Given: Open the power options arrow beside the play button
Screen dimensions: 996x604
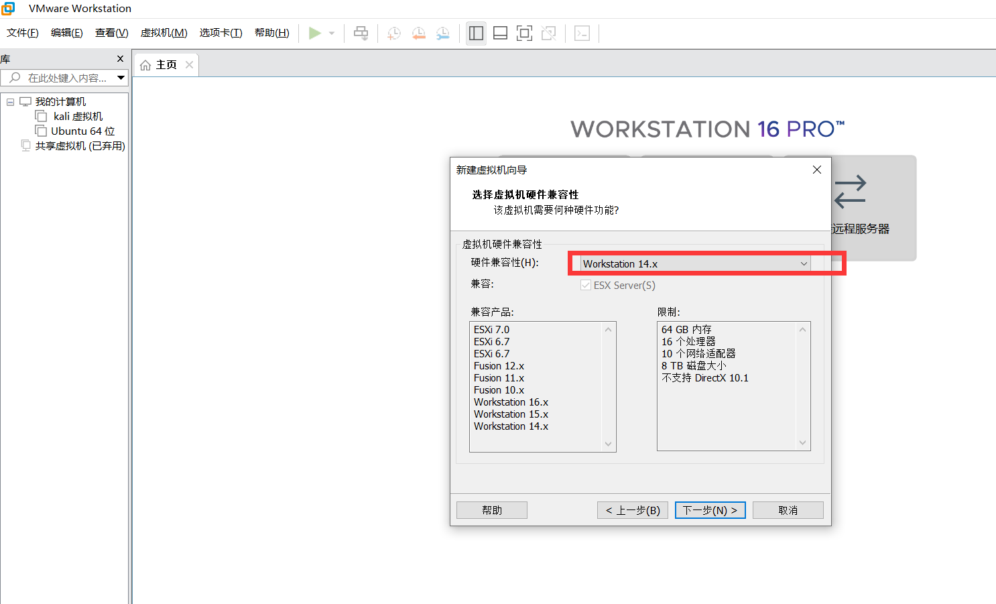Looking at the screenshot, I should click(332, 34).
